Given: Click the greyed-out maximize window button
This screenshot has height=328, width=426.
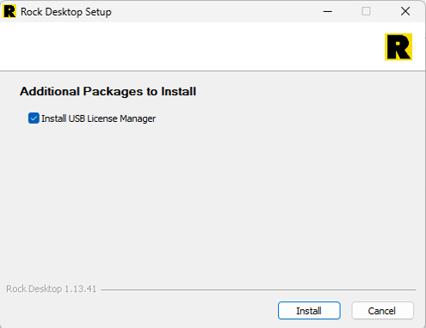Looking at the screenshot, I should pos(366,12).
